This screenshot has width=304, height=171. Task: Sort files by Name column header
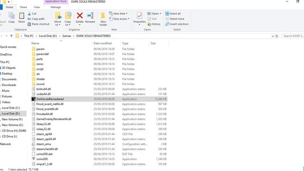[35, 43]
